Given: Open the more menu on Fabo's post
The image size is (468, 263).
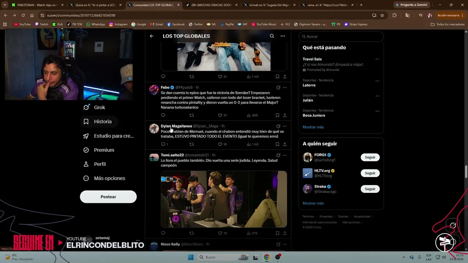Looking at the screenshot, I should pyautogui.click(x=285, y=88).
